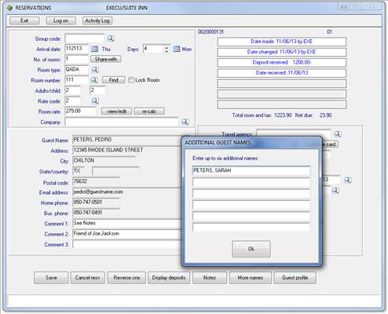Click the Address field
The height and width of the screenshot is (314, 388).
click(x=127, y=150)
